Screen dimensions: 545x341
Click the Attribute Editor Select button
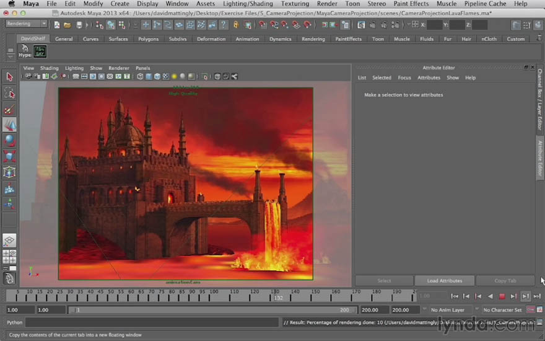[x=384, y=281]
